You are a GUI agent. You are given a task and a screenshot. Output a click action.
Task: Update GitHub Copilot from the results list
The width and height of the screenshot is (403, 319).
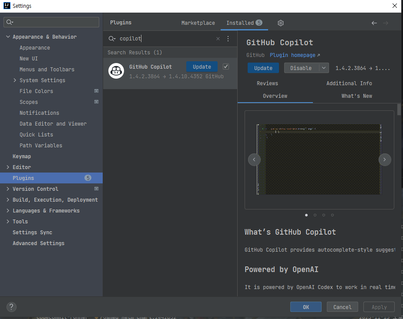pyautogui.click(x=202, y=67)
